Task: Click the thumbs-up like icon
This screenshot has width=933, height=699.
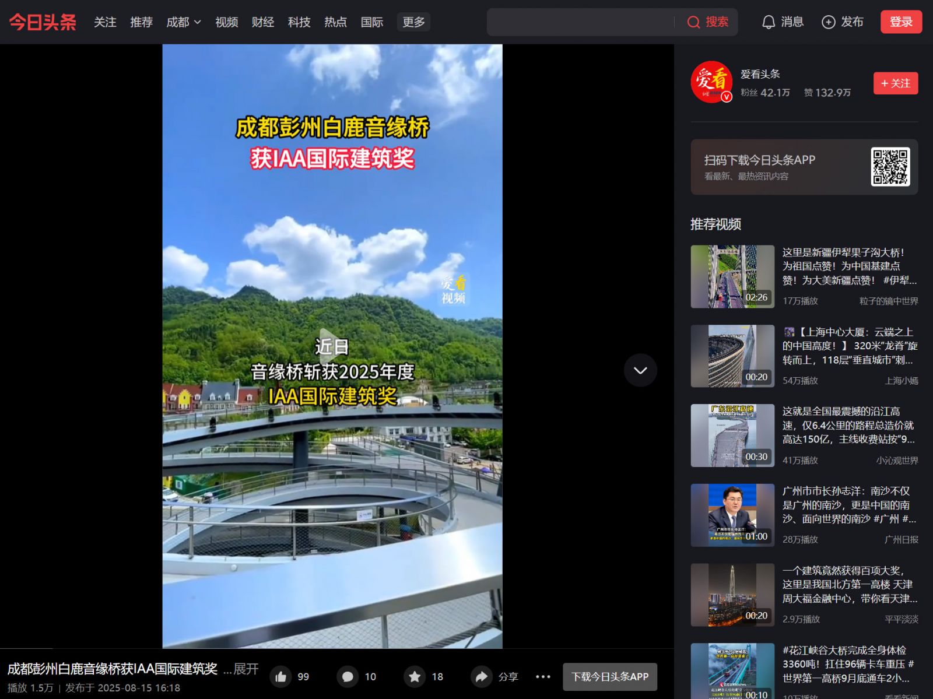Action: [281, 677]
